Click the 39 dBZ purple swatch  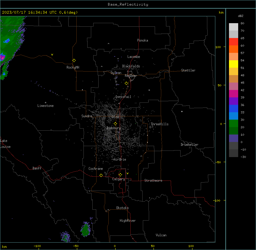(233, 101)
